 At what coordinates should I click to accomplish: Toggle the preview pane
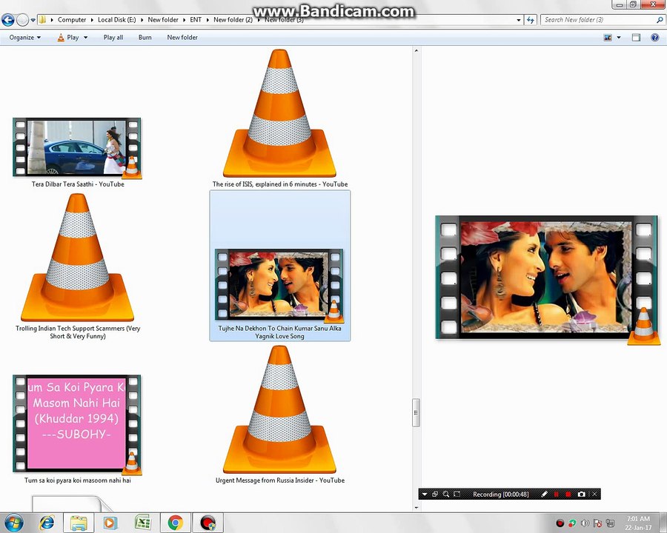pyautogui.click(x=636, y=38)
